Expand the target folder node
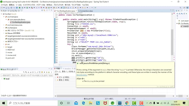Viewport: 189px width, 106px height. tap(4, 47)
